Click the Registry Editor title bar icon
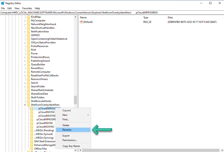 tap(3, 3)
